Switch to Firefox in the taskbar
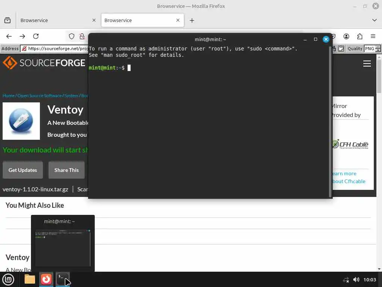Image resolution: width=382 pixels, height=287 pixels. point(46,279)
